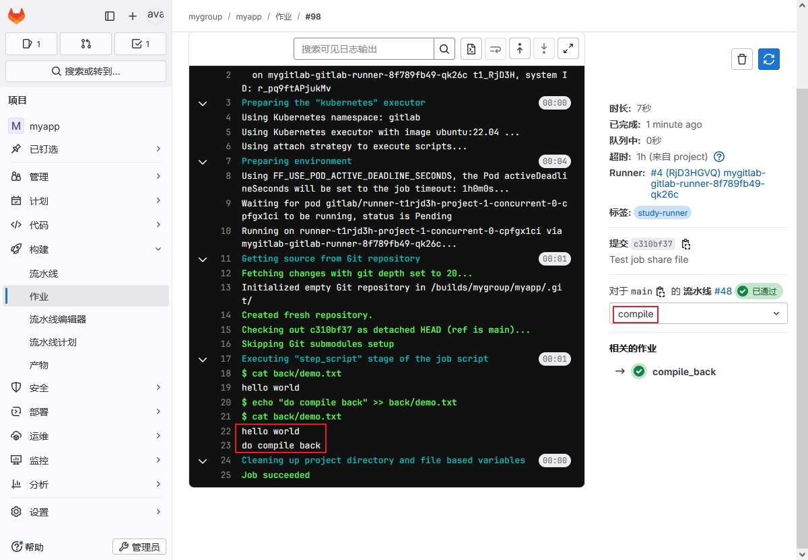Click the study-runner tag
The width and height of the screenshot is (808, 560).
pyautogui.click(x=663, y=213)
